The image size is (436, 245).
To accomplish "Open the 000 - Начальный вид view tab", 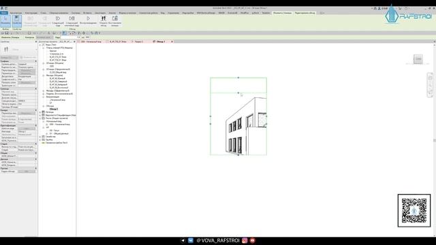I will pyautogui.click(x=91, y=42).
